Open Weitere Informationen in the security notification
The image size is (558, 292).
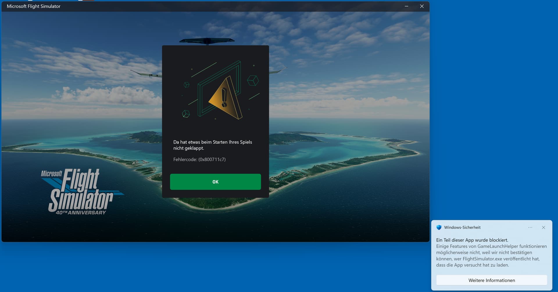click(x=491, y=280)
